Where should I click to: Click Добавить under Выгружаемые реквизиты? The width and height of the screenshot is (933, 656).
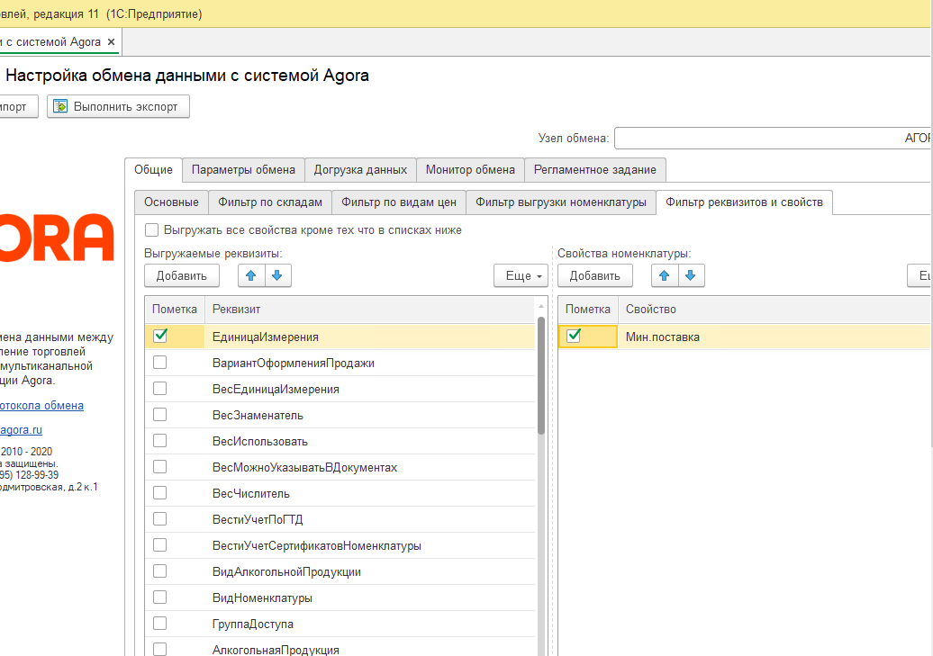pos(181,276)
